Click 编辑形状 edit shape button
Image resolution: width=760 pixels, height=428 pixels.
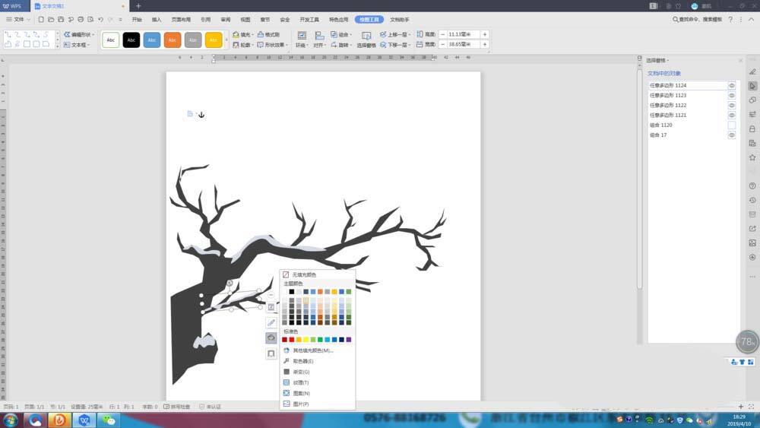tap(81, 35)
